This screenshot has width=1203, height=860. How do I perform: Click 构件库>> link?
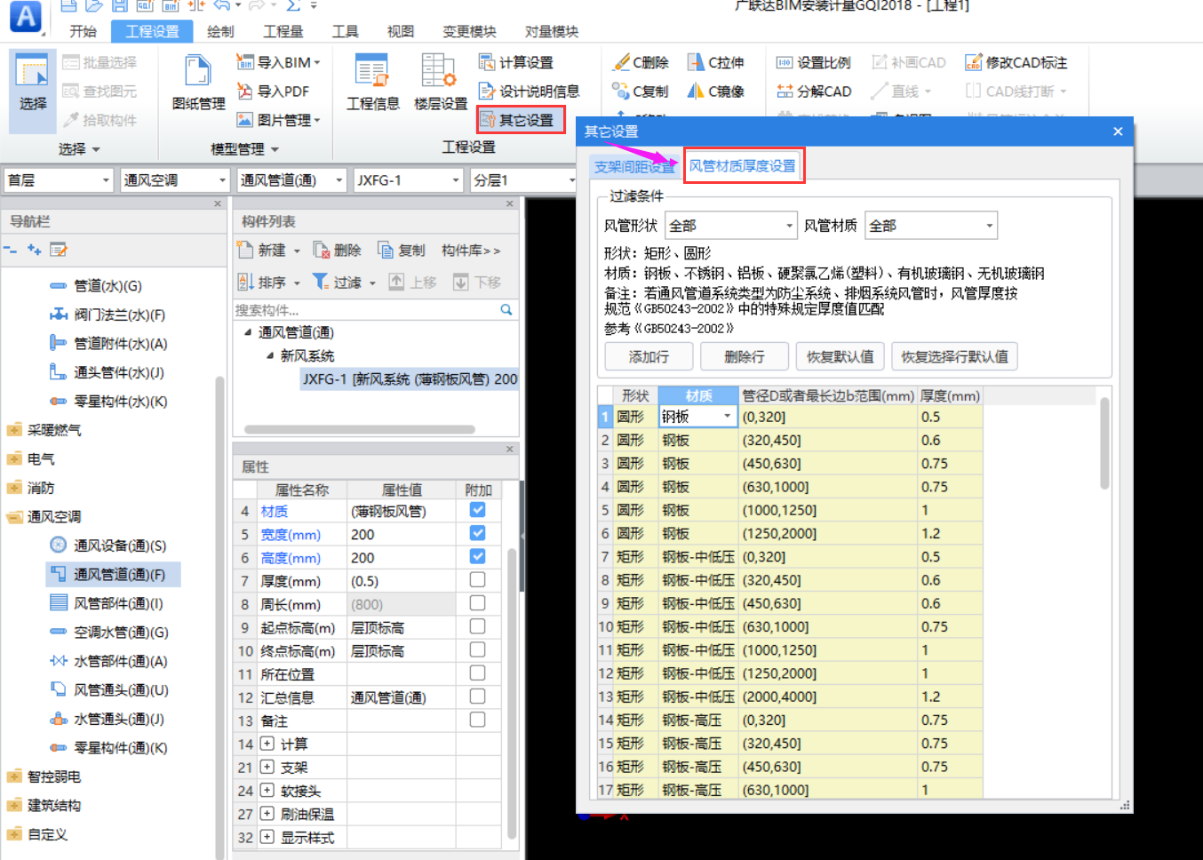click(471, 251)
